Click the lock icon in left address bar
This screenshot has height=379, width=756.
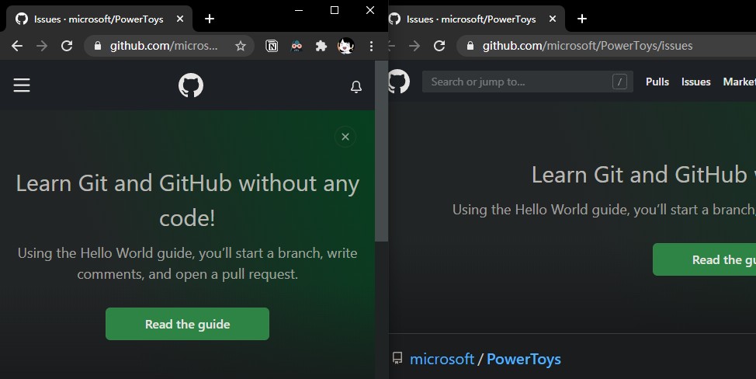coord(98,46)
